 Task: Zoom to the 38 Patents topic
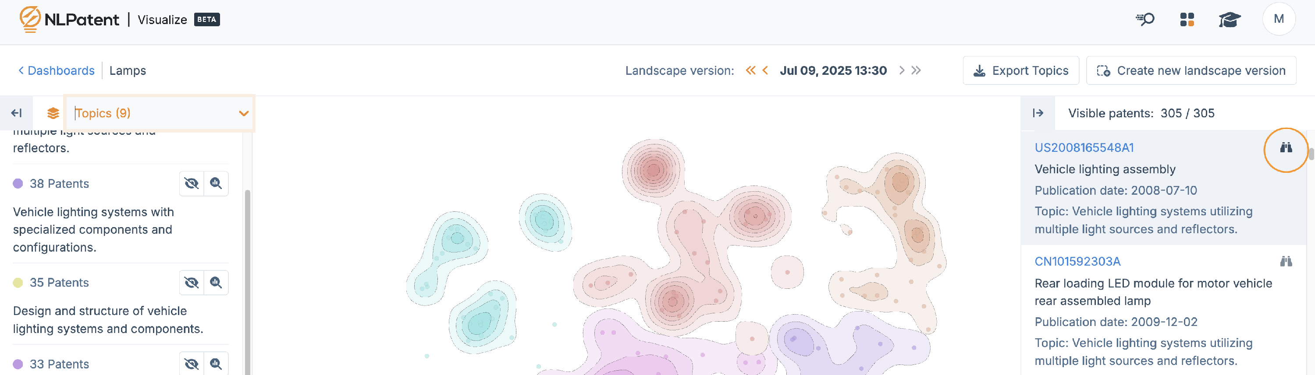(x=216, y=183)
